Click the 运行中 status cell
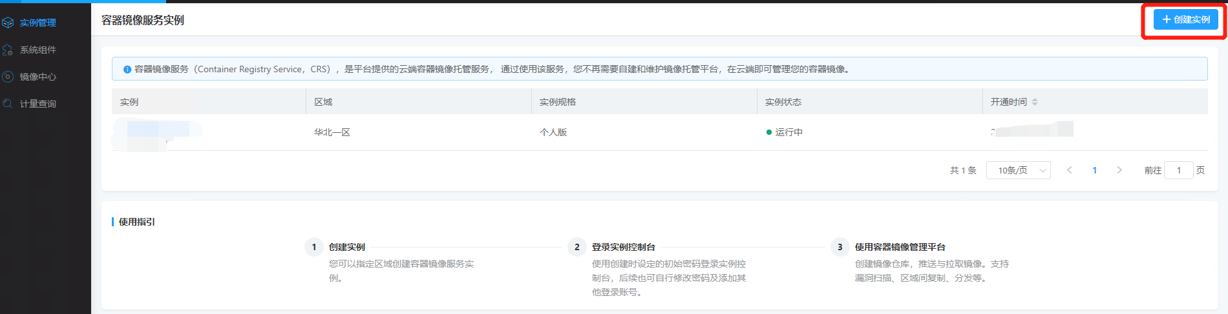This screenshot has width=1228, height=314. [785, 132]
